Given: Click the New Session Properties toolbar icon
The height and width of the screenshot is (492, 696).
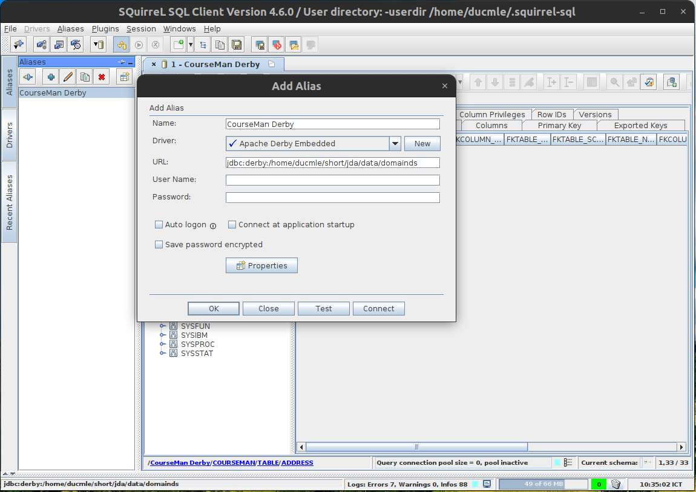Looking at the screenshot, I should pyautogui.click(x=59, y=45).
